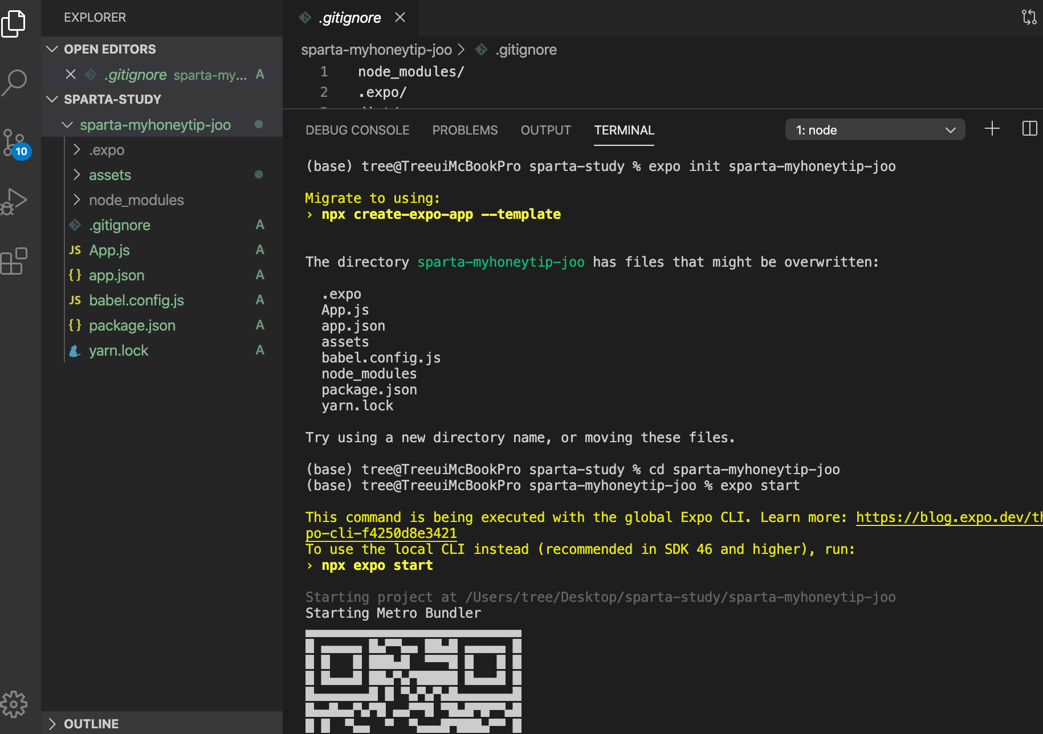
Task: Switch to the Debug Console tab
Action: point(357,130)
